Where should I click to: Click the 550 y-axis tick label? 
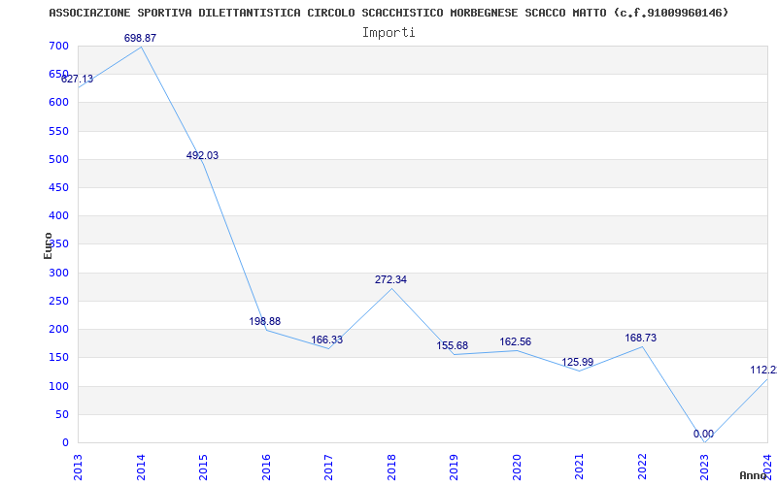click(x=58, y=131)
